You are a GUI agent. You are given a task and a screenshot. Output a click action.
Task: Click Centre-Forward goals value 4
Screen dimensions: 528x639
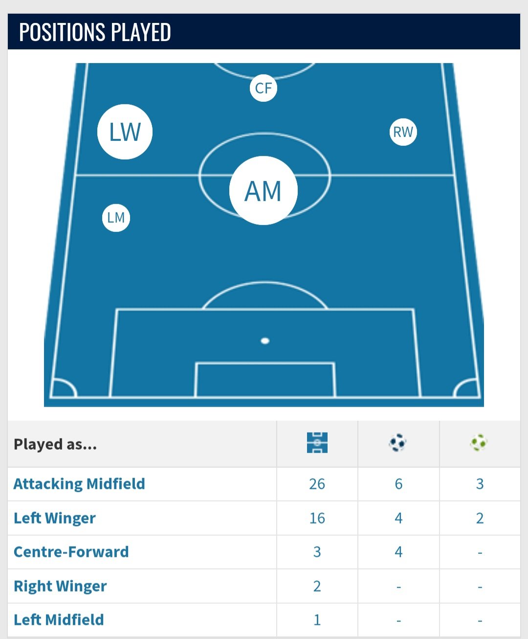point(398,552)
